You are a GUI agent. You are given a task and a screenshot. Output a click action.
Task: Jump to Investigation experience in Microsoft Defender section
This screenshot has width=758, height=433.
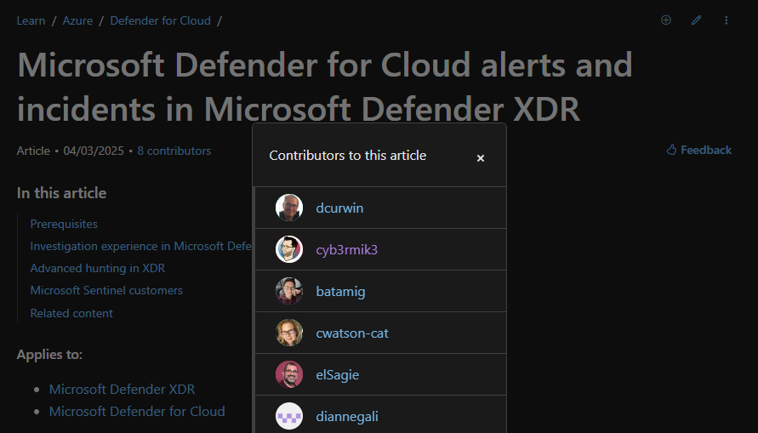pos(140,246)
